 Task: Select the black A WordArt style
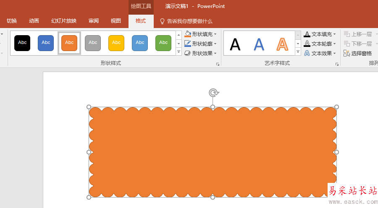click(x=235, y=44)
